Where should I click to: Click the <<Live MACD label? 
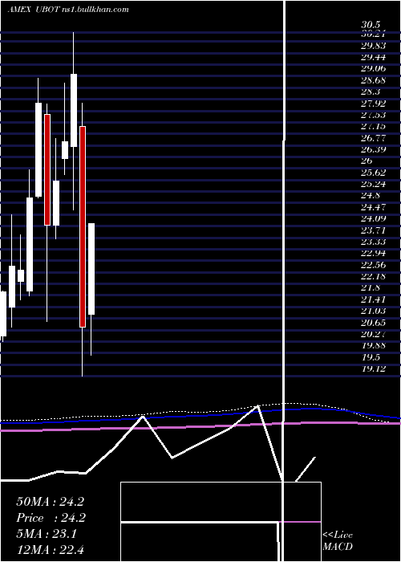(338, 541)
